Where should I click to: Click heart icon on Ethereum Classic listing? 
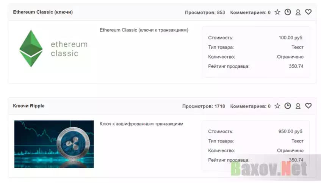pos(308,12)
